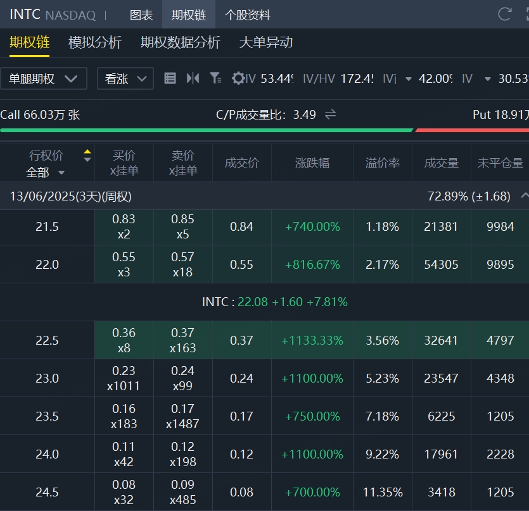Viewport: 529px width, 511px height.
Task: Select the 22.5 strike row
Action: (x=265, y=340)
